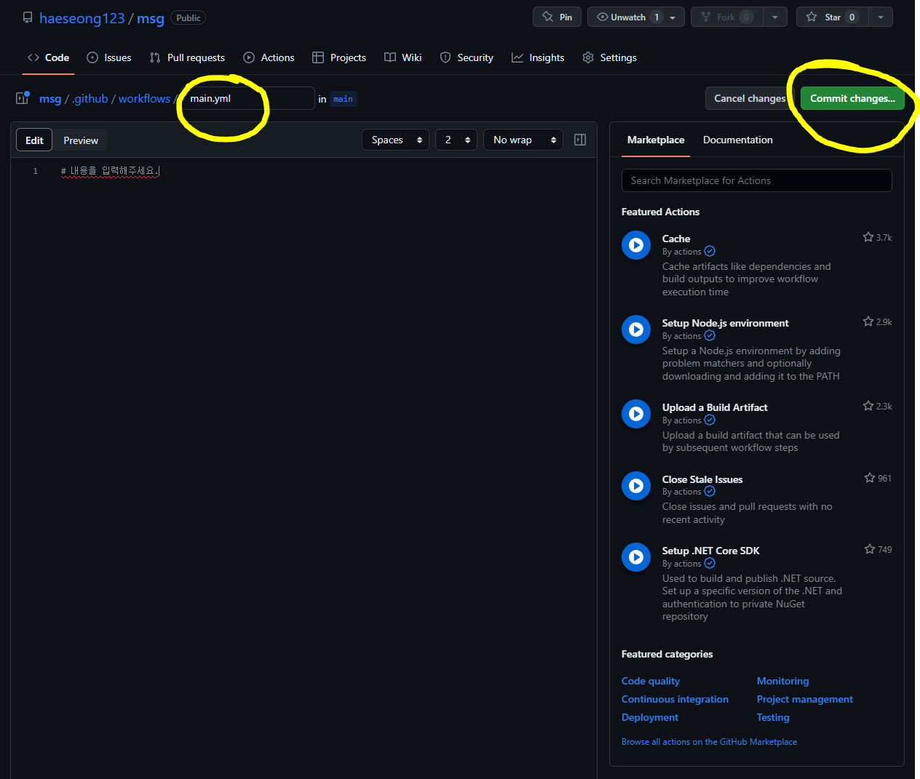920x779 pixels.
Task: Click the Setup .NET Core SDK star icon
Action: pos(870,549)
